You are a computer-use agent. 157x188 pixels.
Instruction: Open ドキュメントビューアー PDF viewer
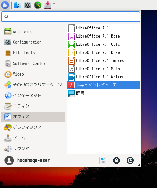[104, 85]
